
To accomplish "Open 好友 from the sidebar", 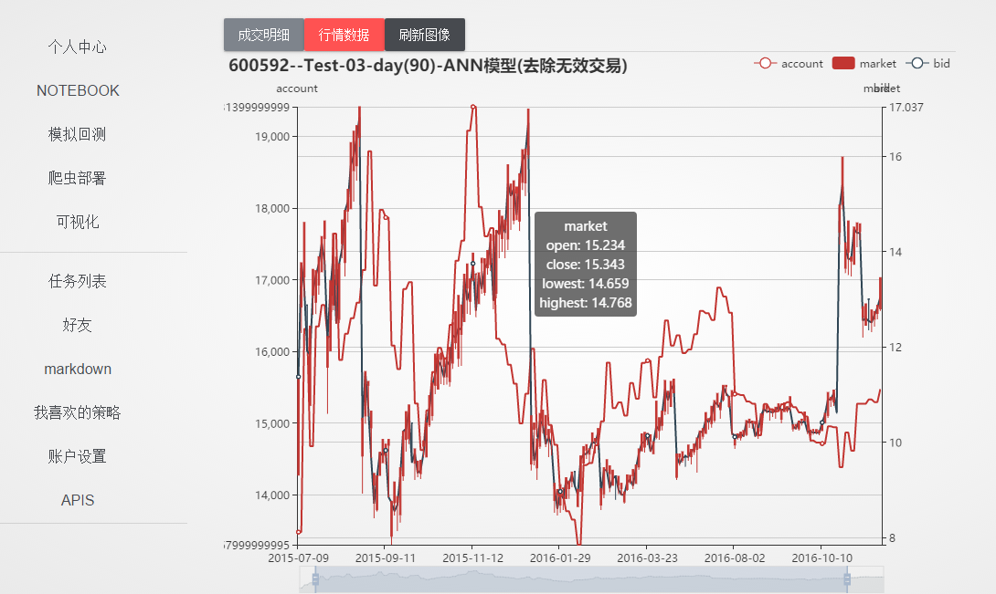I will coord(77,325).
